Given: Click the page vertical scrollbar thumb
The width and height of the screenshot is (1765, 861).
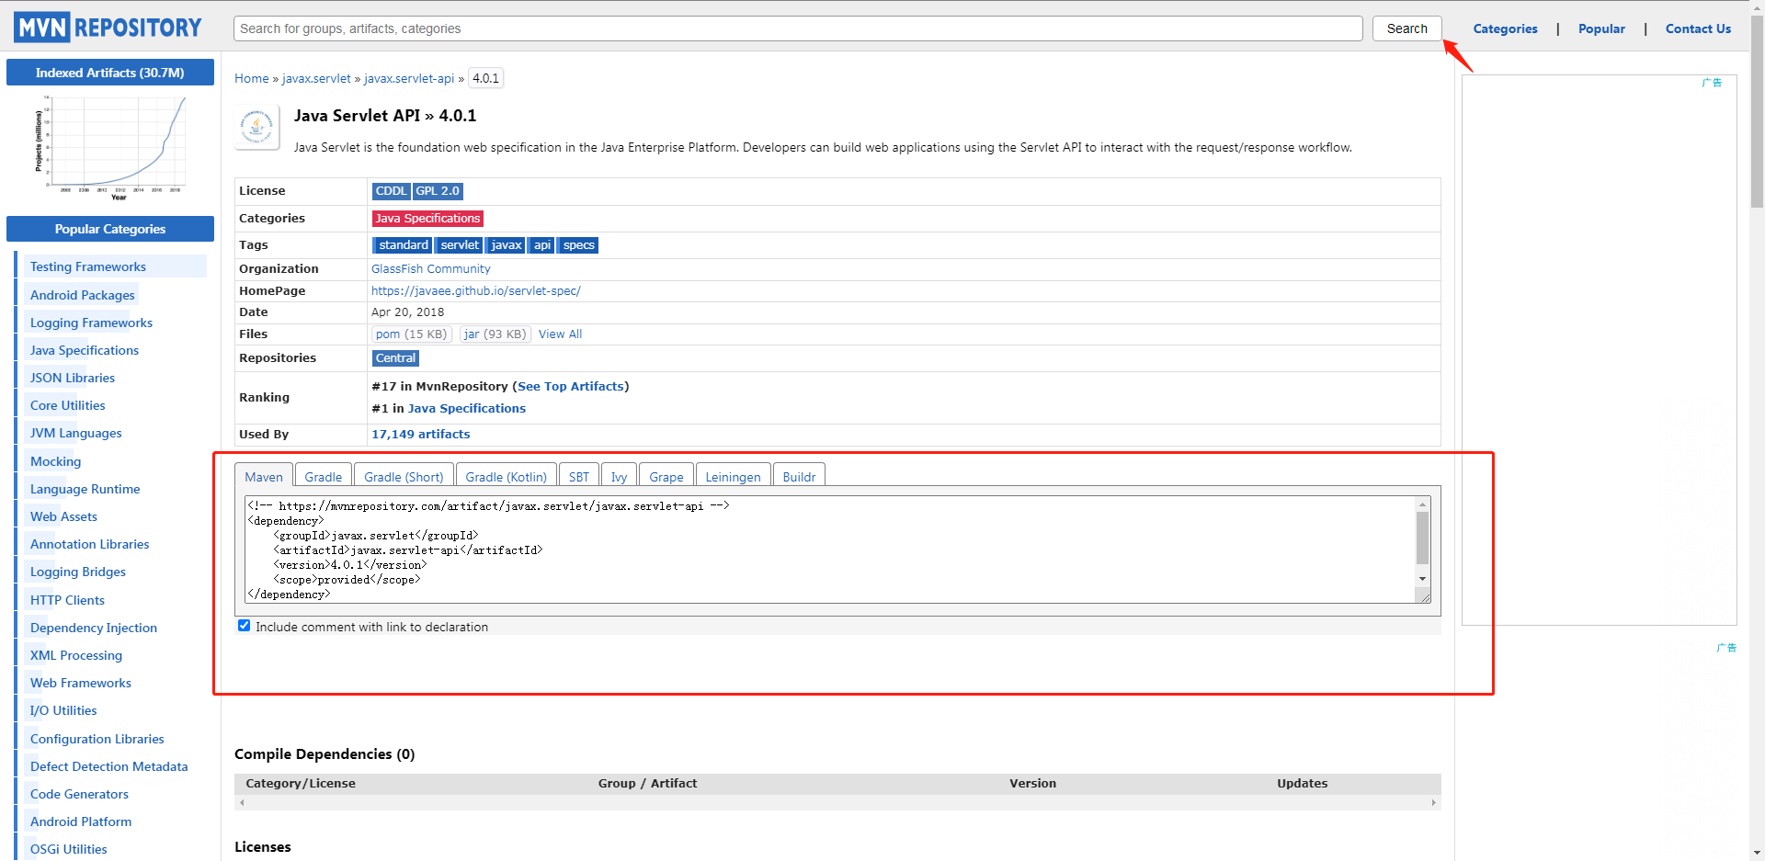Looking at the screenshot, I should pos(1757,112).
